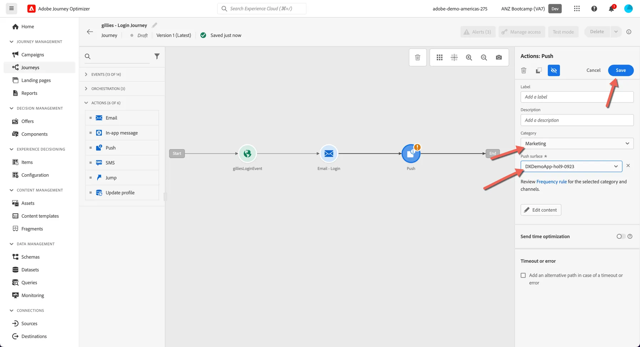Open the help question mark icon
This screenshot has width=640, height=347.
coord(594,9)
